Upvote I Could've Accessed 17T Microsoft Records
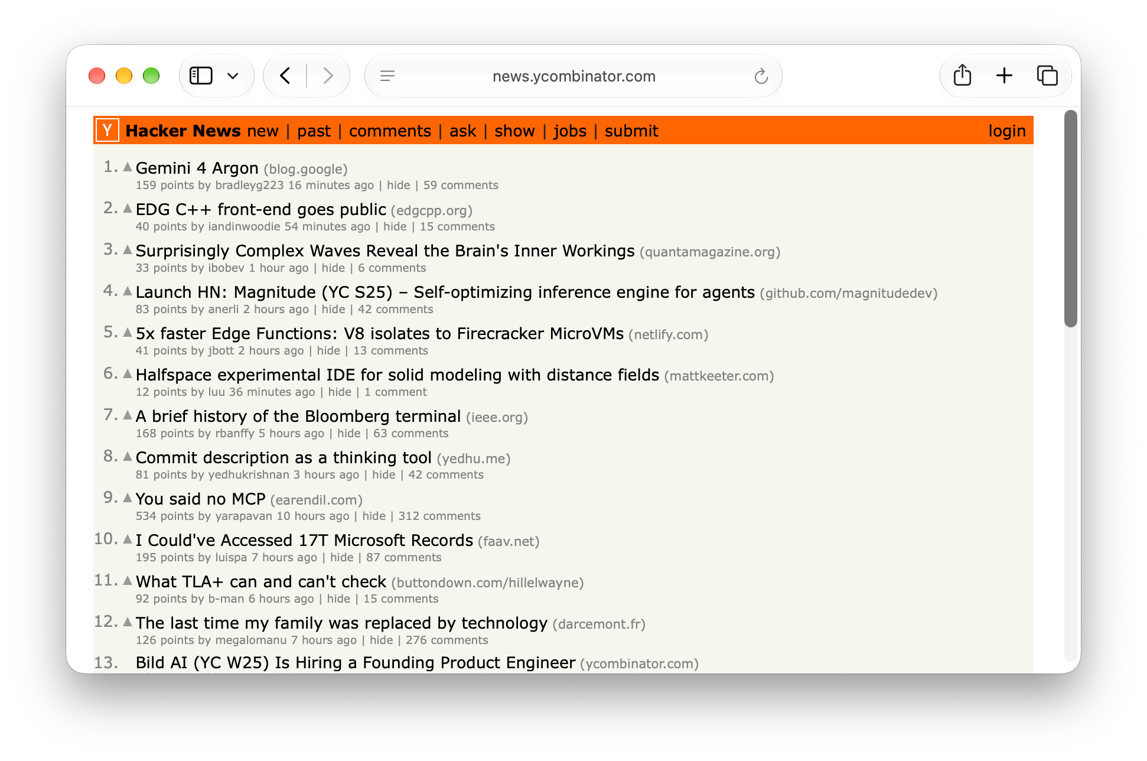The width and height of the screenshot is (1147, 761). pos(128,539)
